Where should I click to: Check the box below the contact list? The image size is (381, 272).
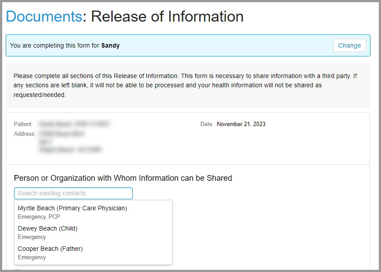[x=18, y=270]
